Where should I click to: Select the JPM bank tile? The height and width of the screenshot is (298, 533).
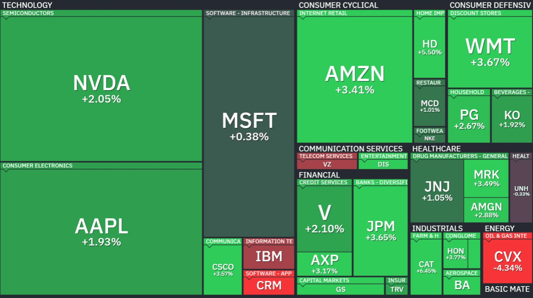[x=381, y=230]
